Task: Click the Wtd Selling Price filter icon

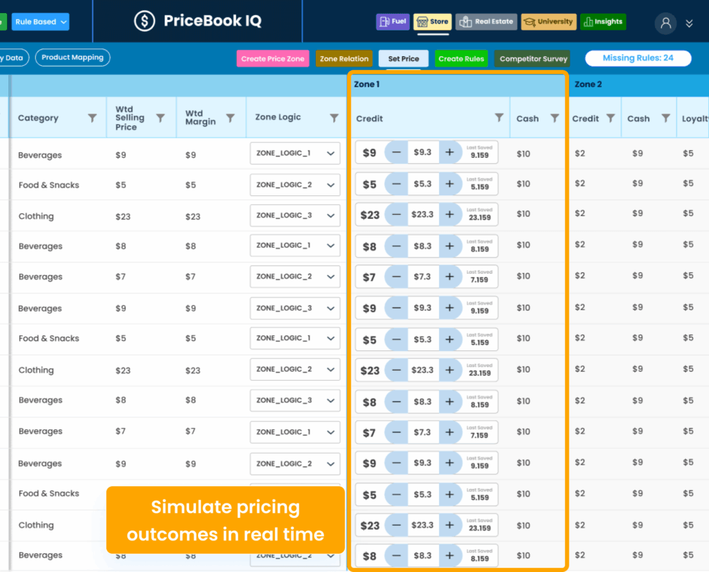Action: pos(161,118)
